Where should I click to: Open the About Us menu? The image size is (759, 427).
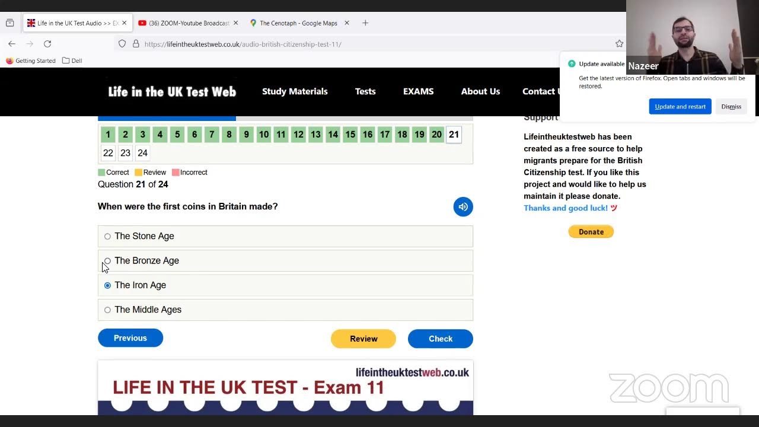[x=480, y=91]
